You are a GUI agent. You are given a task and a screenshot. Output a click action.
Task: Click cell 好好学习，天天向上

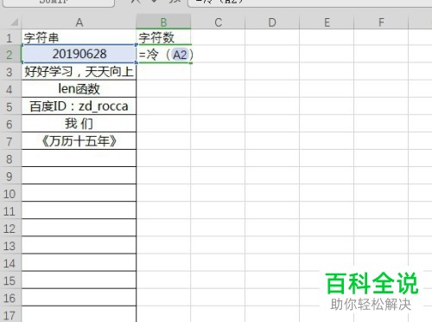coord(79,72)
